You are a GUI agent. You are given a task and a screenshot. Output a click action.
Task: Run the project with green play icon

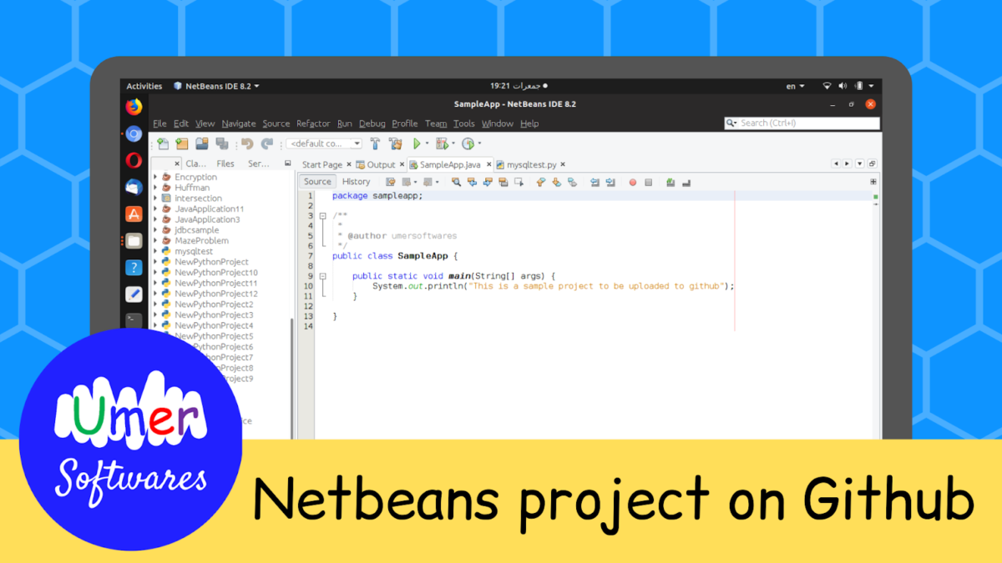417,144
